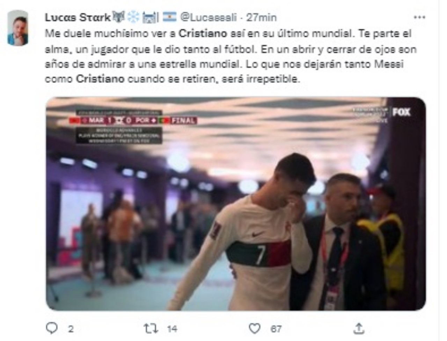Click the snowflake emoji in the display name
The height and width of the screenshot is (341, 447).
coord(133,17)
